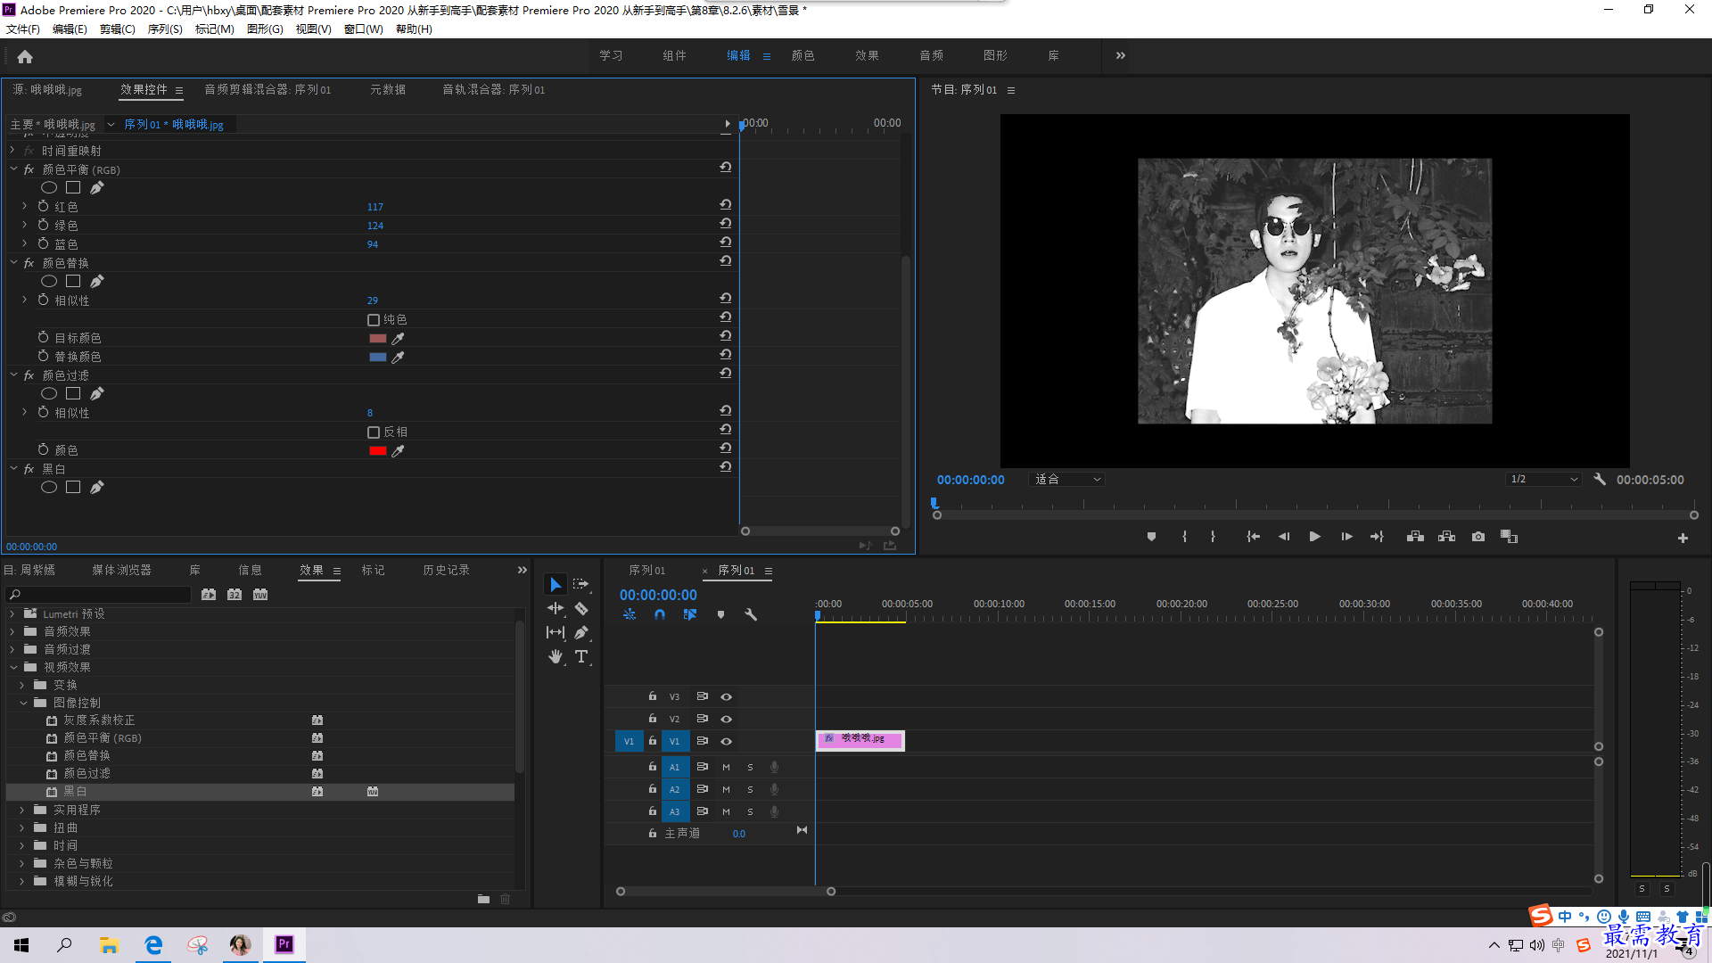The image size is (1712, 963).
Task: Reset the Color Balance (RGB) effect
Action: (x=726, y=168)
